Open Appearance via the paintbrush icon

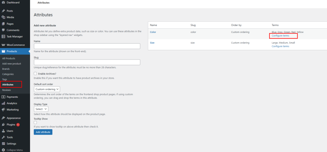tap(3, 118)
